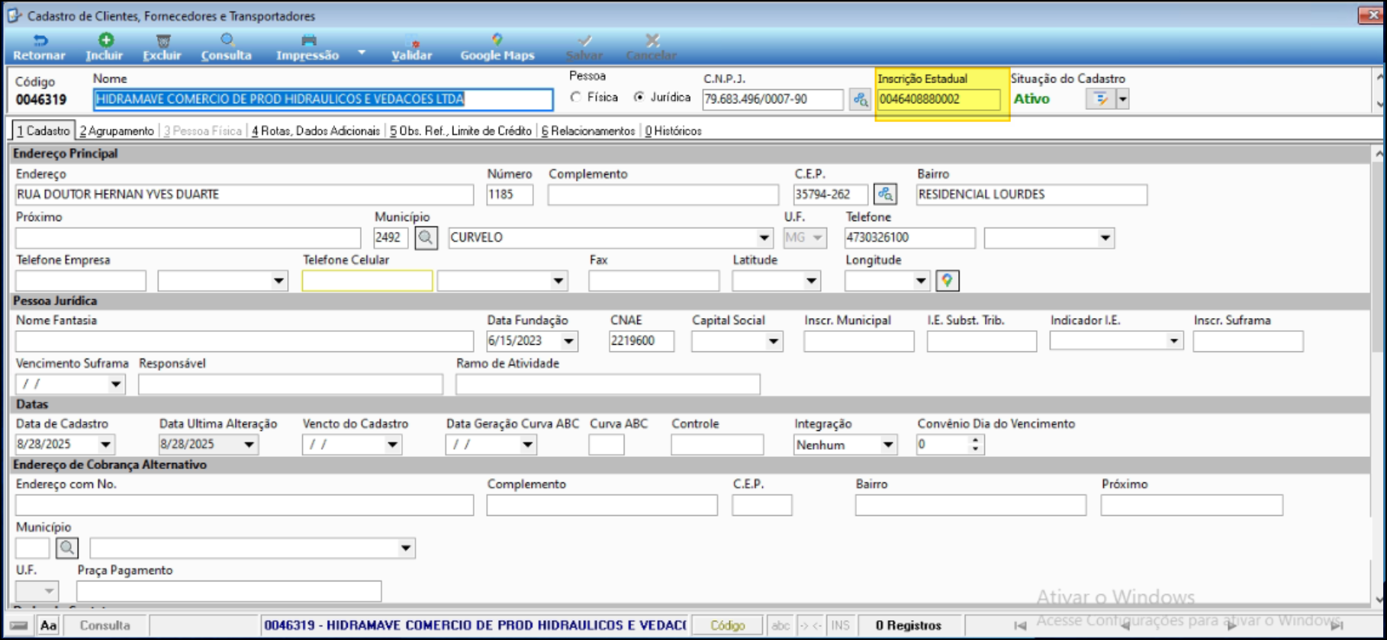Click the abc status bar indicator
The height and width of the screenshot is (640, 1387).
click(780, 626)
